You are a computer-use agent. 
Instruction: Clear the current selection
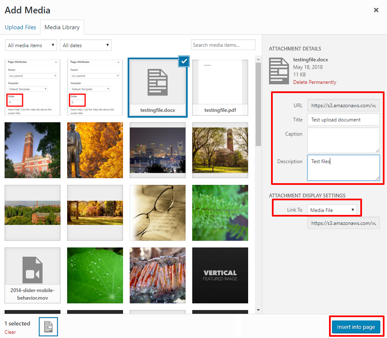pos(10,332)
